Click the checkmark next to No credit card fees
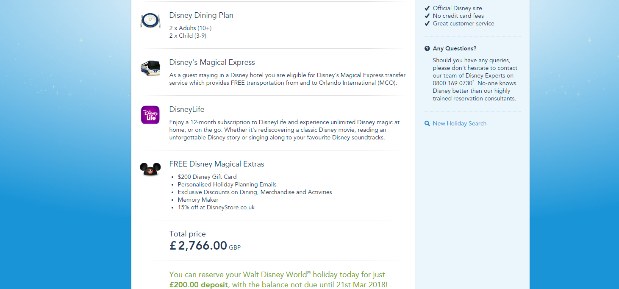The width and height of the screenshot is (619, 289). (x=427, y=16)
